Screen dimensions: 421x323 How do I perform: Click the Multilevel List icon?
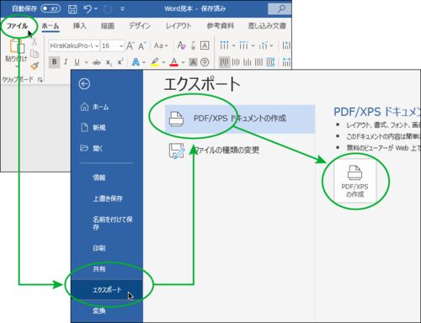tap(263, 45)
